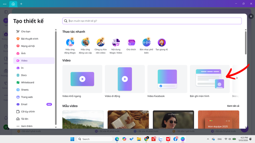Image resolution: width=255 pixels, height=143 pixels.
Task: Click the main content vertical scrollbar
Action: [x=246, y=43]
